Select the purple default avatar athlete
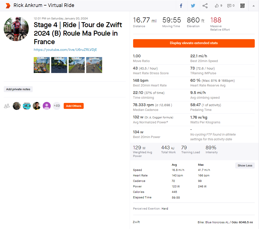Image resolution: width=259 pixels, height=229 pixels. 47,106
